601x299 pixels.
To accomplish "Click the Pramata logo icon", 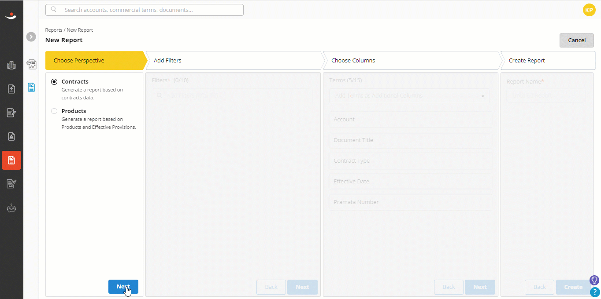I will (11, 16).
